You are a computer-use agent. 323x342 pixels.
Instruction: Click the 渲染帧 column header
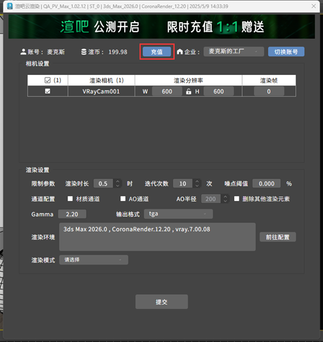269,80
